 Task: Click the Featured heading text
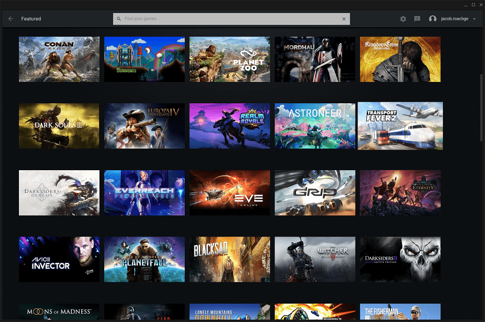(x=31, y=19)
